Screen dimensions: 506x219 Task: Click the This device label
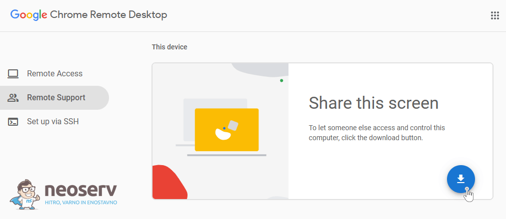[169, 47]
